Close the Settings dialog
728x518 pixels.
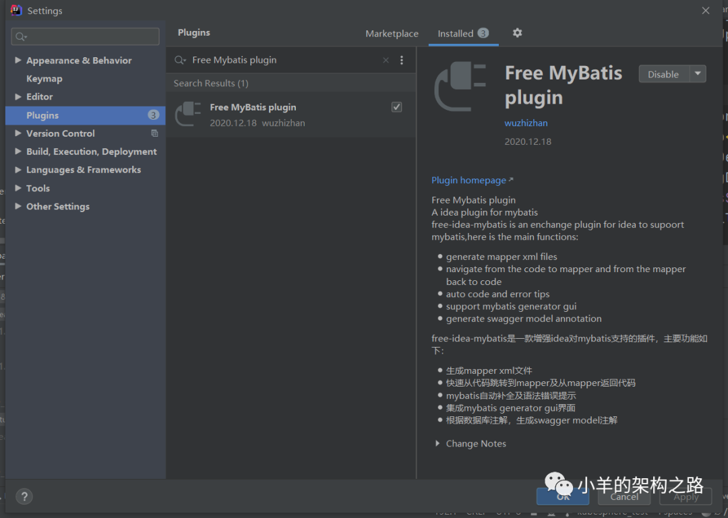[705, 11]
